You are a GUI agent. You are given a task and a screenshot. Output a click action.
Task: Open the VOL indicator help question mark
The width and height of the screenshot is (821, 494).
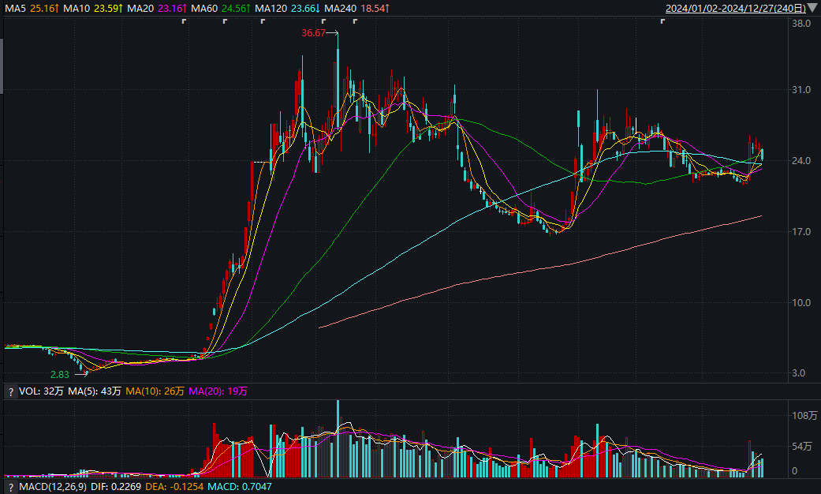point(10,392)
